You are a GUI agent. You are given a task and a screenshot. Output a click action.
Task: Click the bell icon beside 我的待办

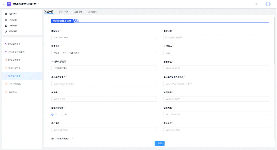[6, 14]
